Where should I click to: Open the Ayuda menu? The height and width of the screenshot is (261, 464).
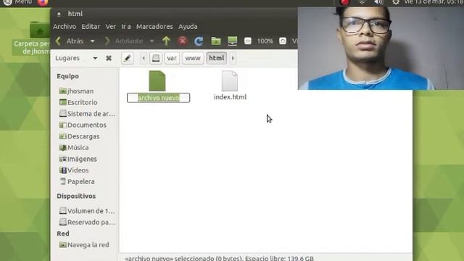click(x=188, y=27)
